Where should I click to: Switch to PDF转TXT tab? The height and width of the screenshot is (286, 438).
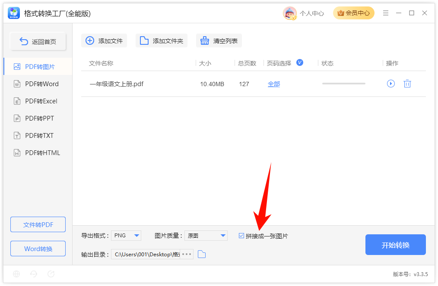tap(38, 136)
